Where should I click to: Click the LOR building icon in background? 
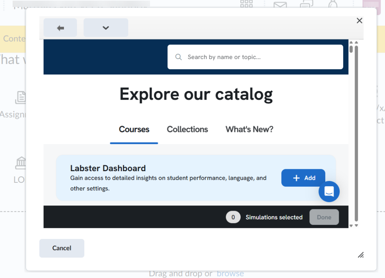(x=21, y=163)
